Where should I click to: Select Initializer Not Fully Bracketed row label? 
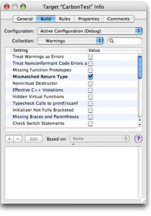coord(43,110)
